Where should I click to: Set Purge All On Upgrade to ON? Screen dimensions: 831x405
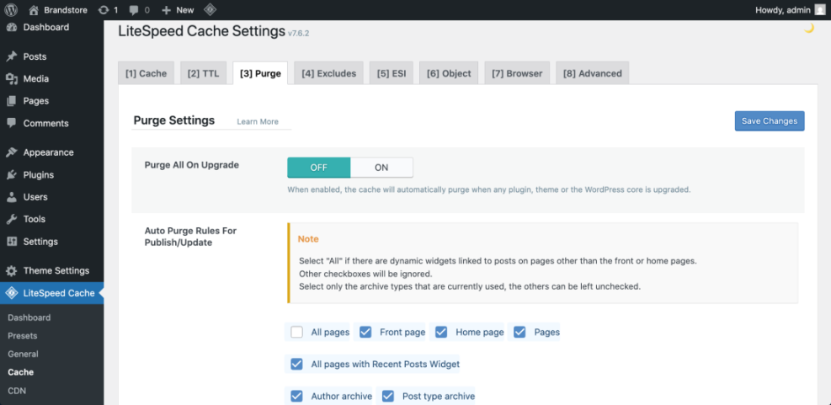(381, 168)
